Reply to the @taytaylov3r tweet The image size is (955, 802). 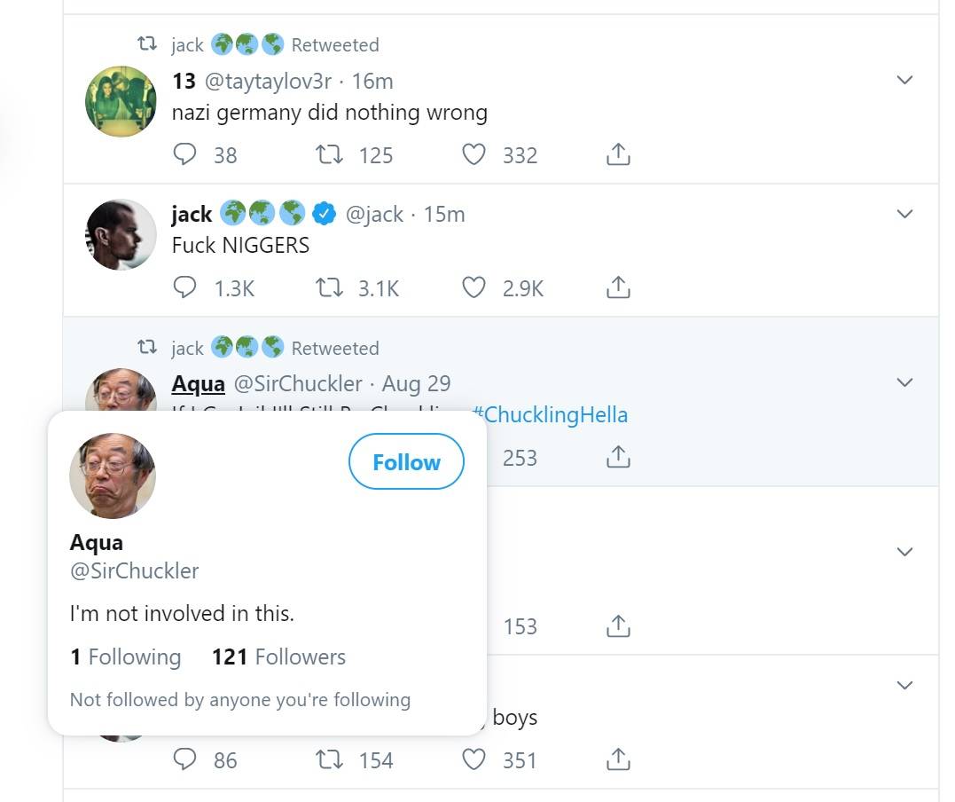click(x=184, y=155)
